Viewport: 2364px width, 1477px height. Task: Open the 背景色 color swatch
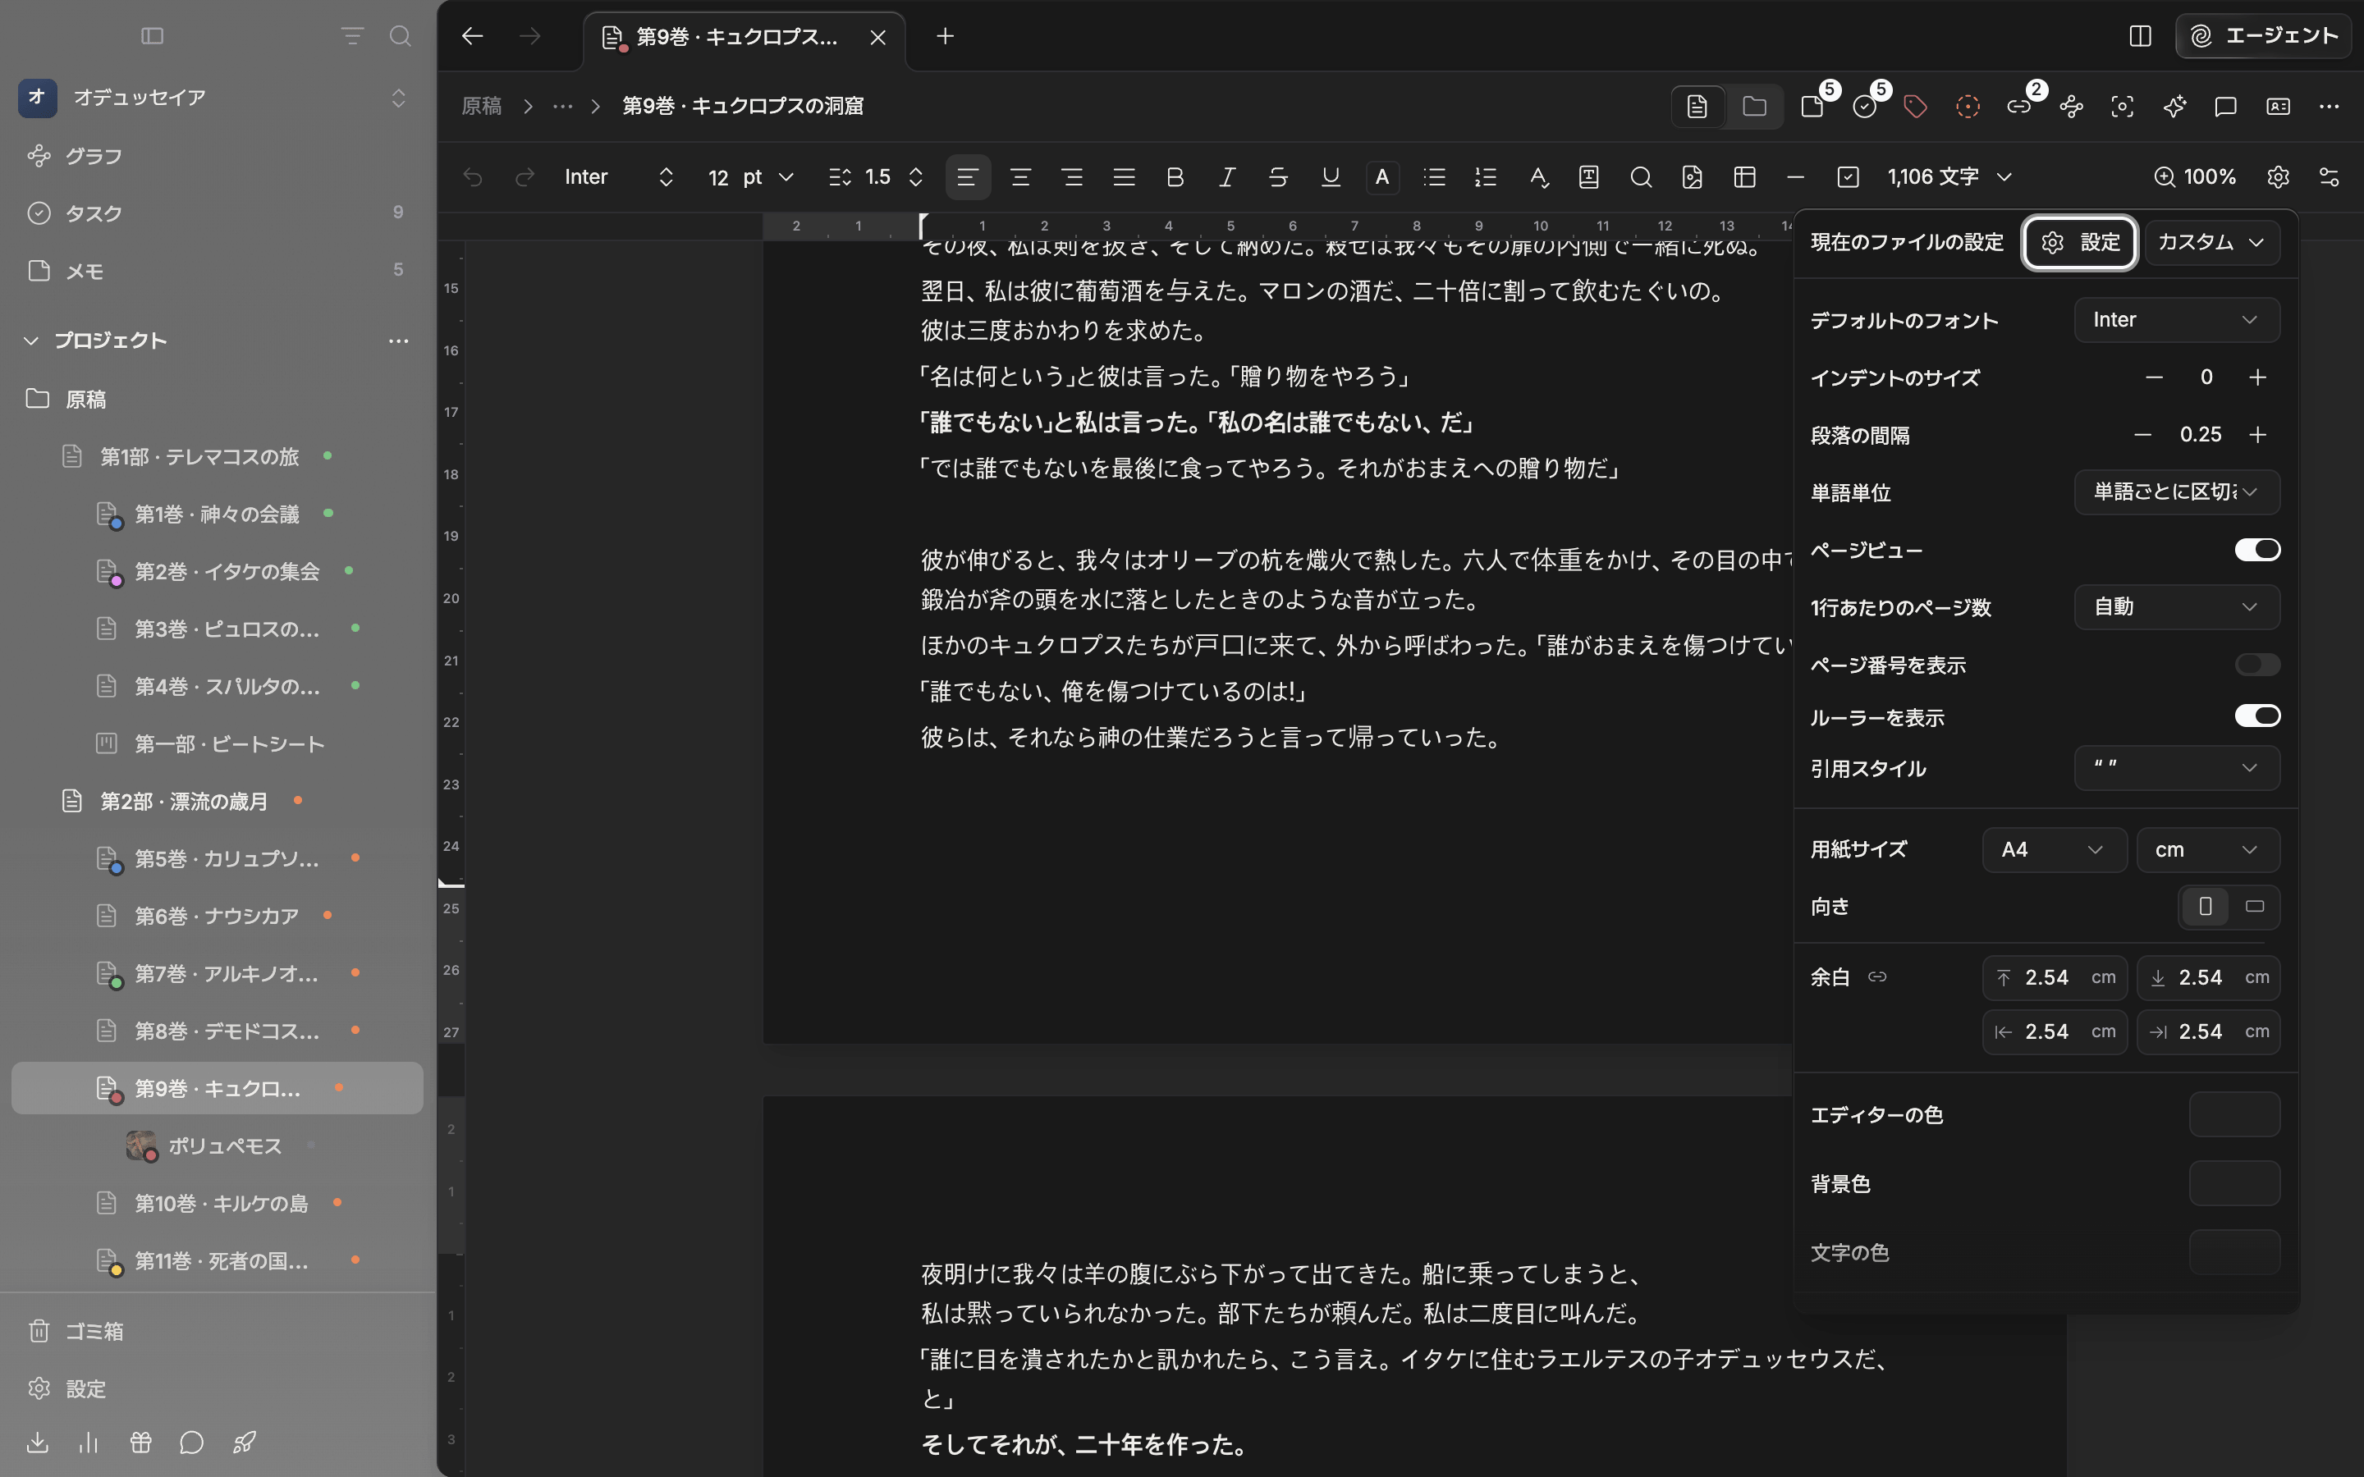(x=2234, y=1184)
